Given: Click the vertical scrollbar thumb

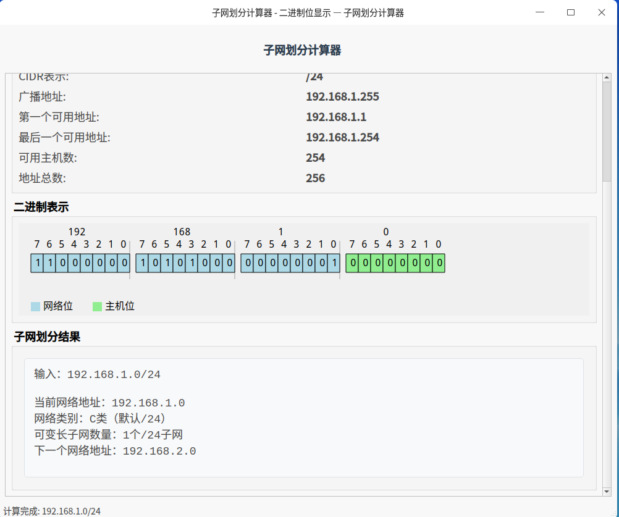Looking at the screenshot, I should point(607,132).
